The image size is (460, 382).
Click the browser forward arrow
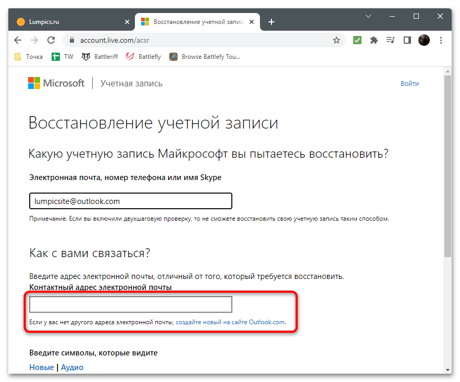(34, 40)
